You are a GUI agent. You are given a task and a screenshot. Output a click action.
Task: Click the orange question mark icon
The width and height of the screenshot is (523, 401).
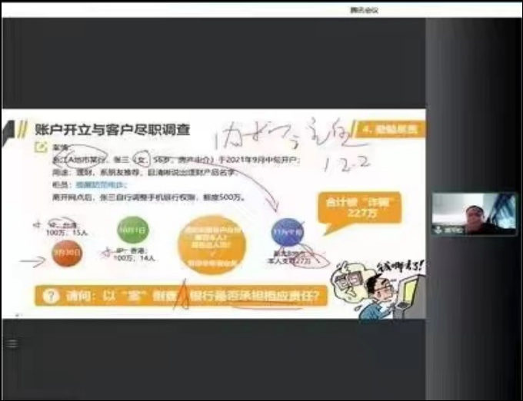point(50,297)
